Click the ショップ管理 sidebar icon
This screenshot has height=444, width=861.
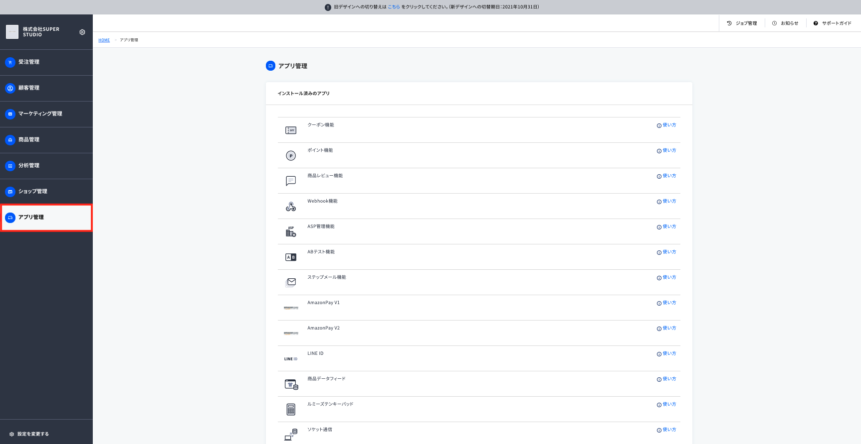10,192
